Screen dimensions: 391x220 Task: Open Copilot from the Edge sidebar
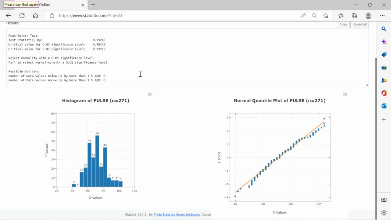pos(384,42)
